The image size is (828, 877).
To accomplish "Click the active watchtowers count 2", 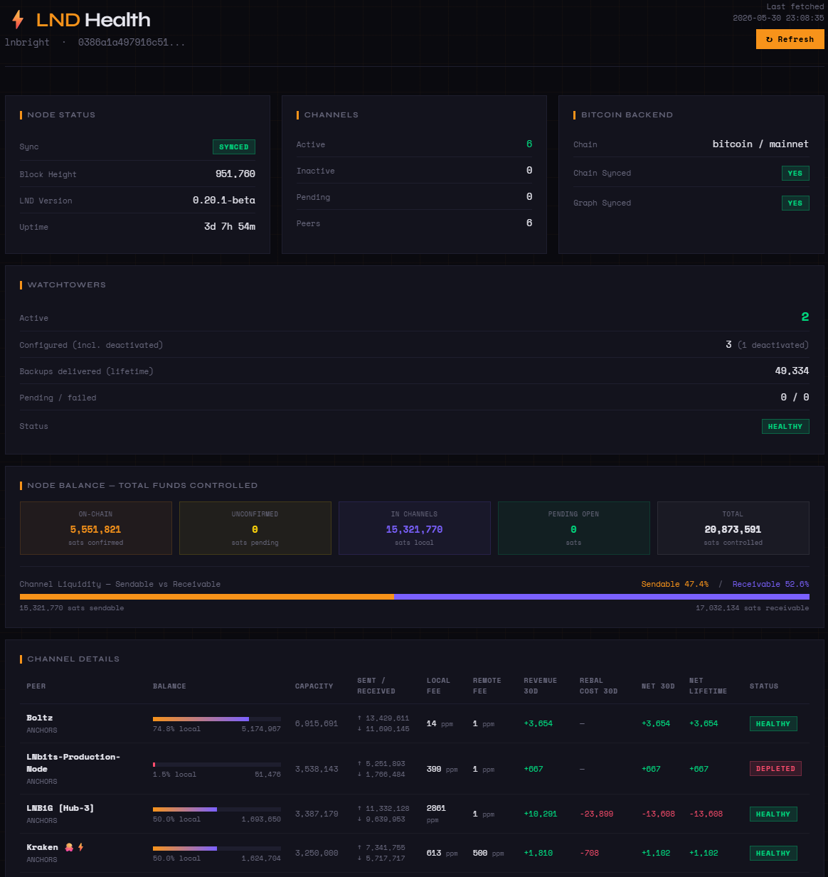I will pos(805,317).
